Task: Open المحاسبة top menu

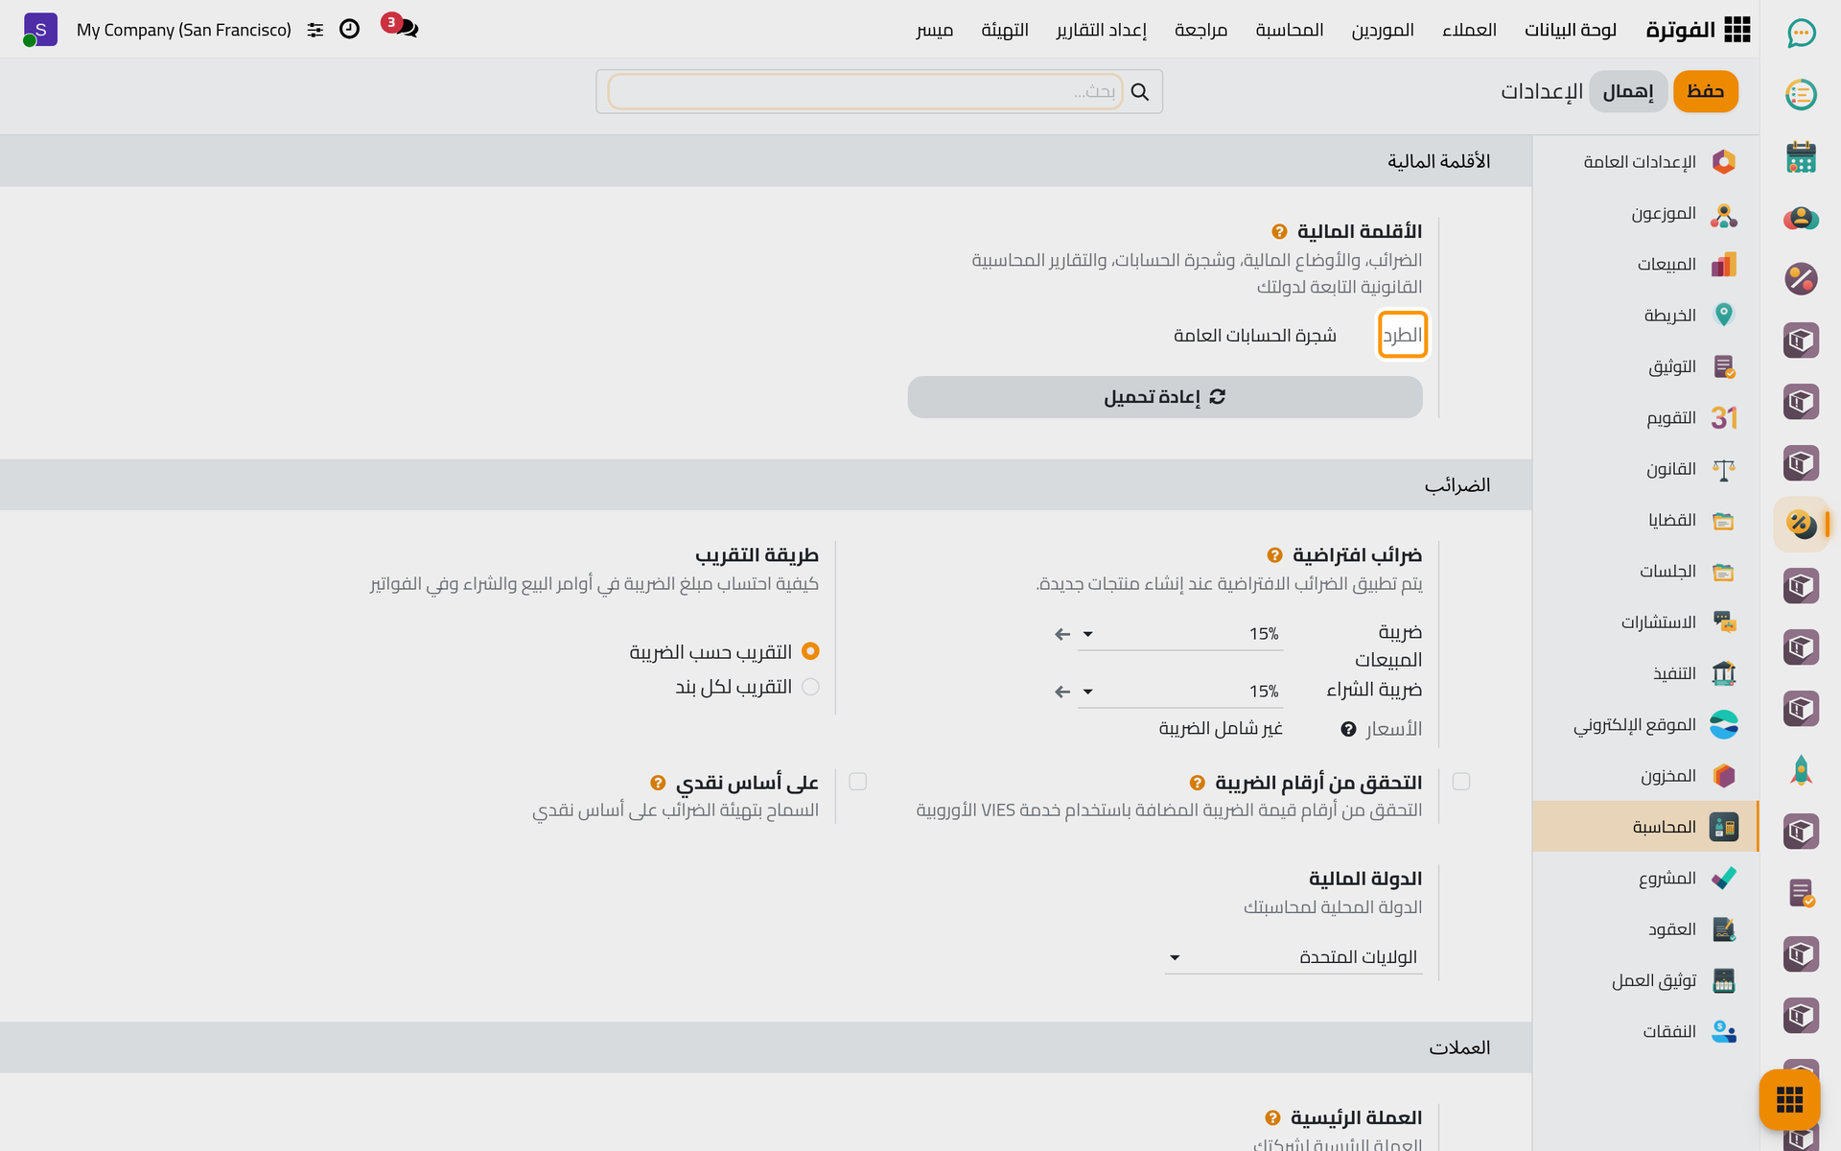Action: click(1290, 30)
